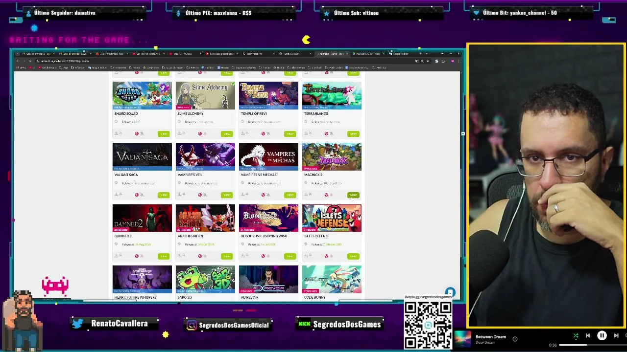
Task: Open the Temple of Revi cover image
Action: (268, 95)
